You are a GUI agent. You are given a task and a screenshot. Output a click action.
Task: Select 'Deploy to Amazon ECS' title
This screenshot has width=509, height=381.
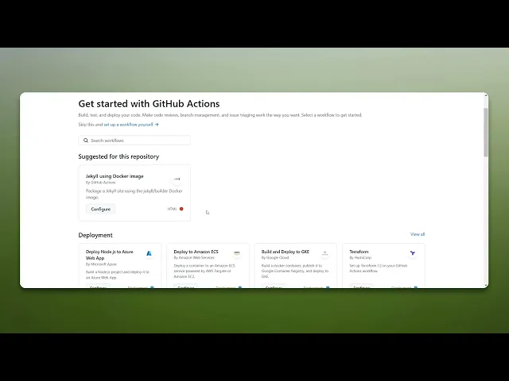tap(196, 252)
